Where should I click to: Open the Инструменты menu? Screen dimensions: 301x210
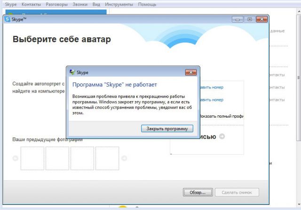coord(119,4)
